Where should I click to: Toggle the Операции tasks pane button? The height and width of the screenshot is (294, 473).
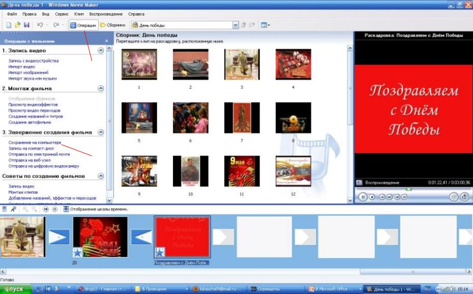83,25
